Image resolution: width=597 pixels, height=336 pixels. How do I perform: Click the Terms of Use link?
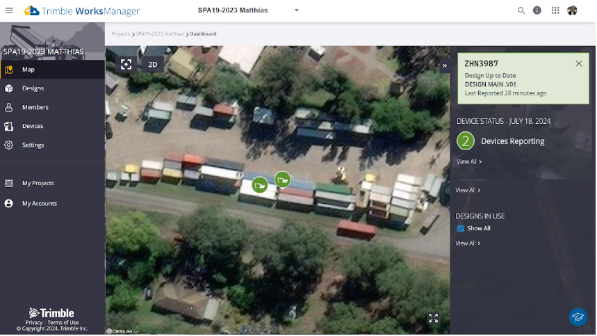pyautogui.click(x=63, y=323)
